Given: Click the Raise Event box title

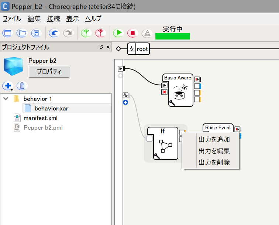Looking at the screenshot, I should [218, 128].
